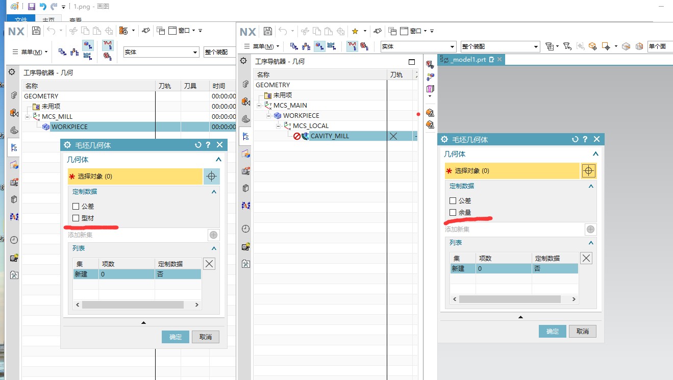Click Paint undo arrow in title bar
Screen dimensions: 673x380
[43, 7]
